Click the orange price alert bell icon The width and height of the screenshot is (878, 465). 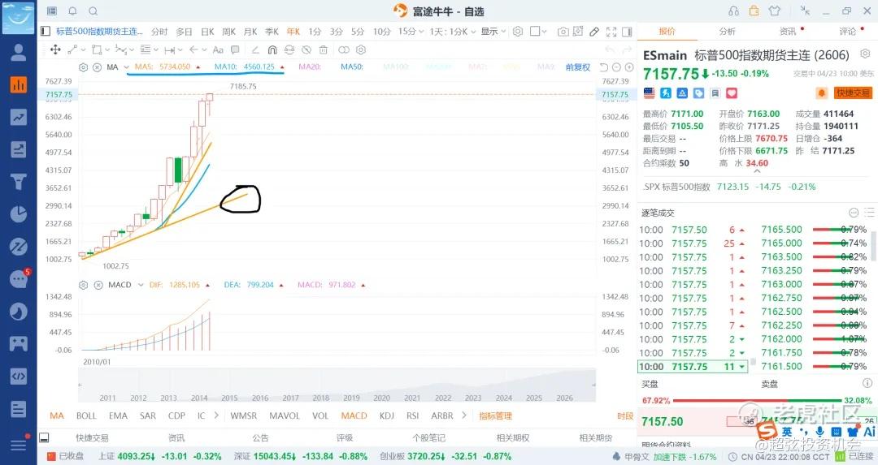point(821,93)
